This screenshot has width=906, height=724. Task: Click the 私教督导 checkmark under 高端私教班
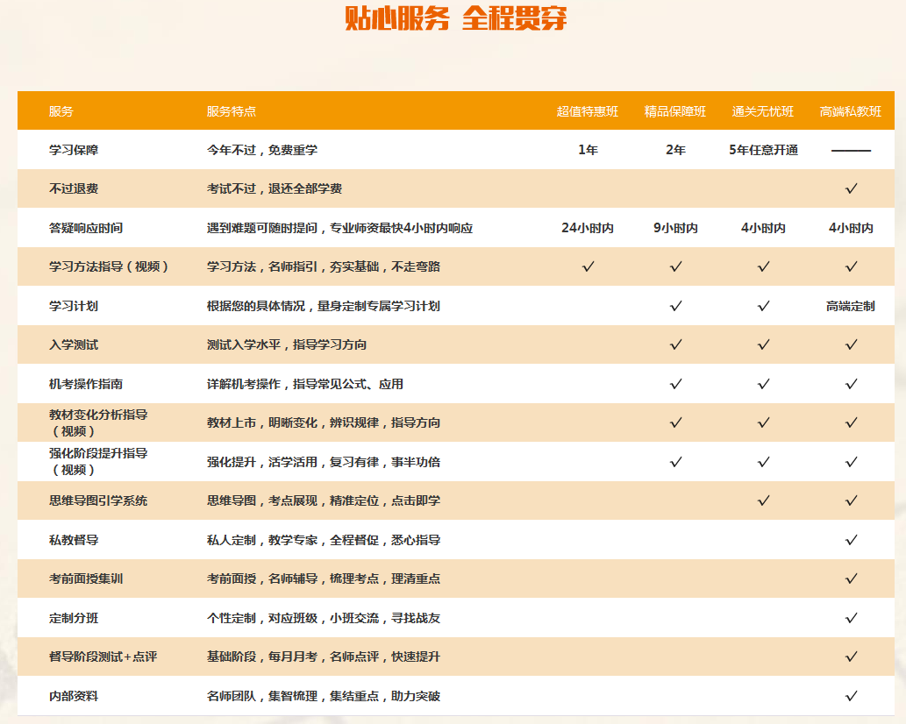click(x=851, y=540)
